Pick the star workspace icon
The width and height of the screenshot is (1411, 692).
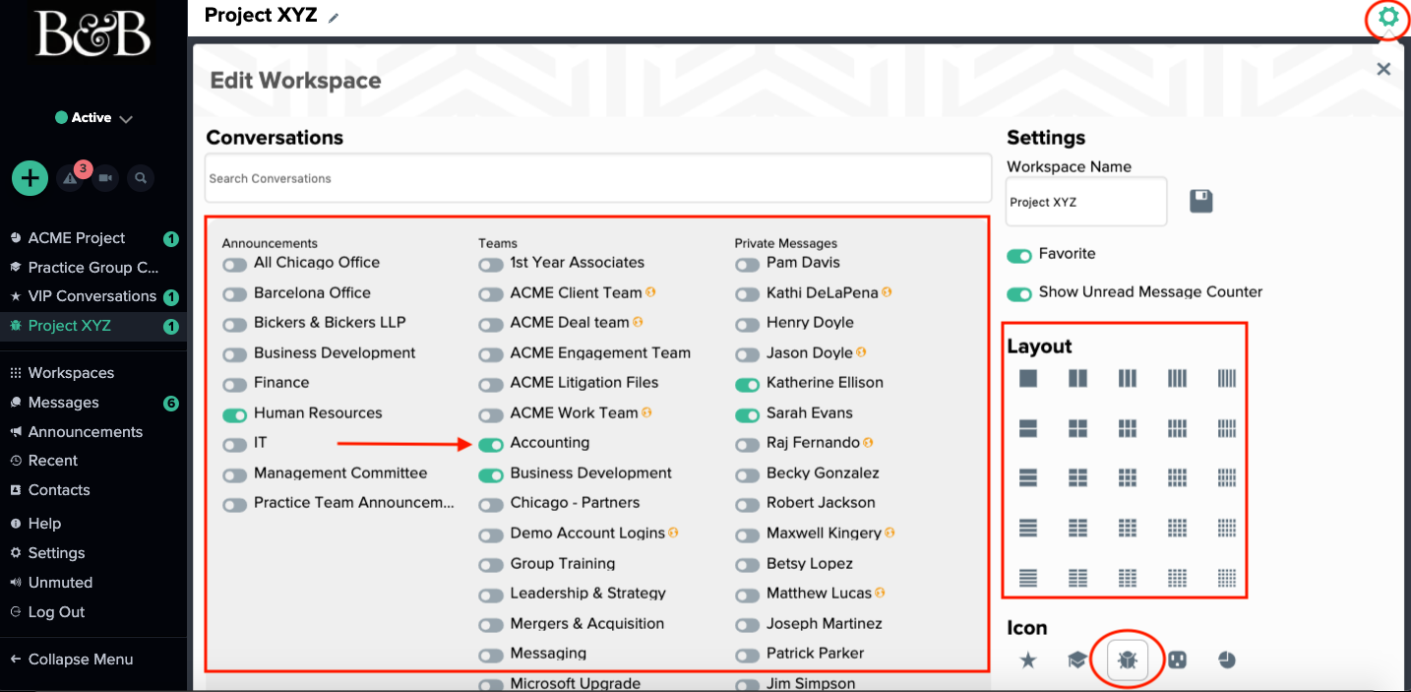point(1028,661)
